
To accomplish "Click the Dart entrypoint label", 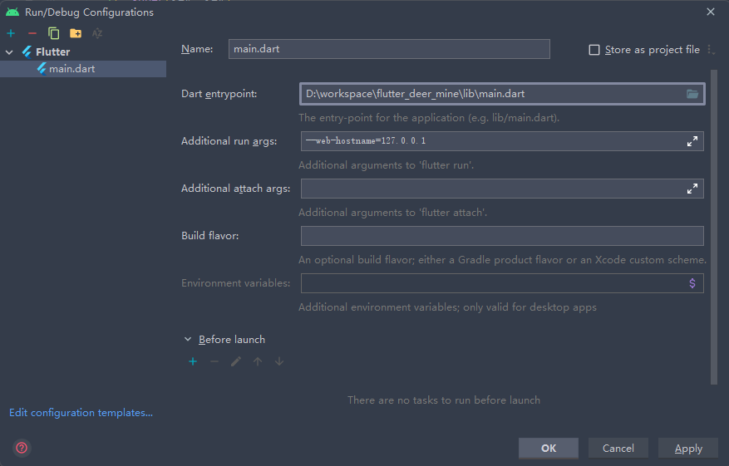I will point(219,94).
